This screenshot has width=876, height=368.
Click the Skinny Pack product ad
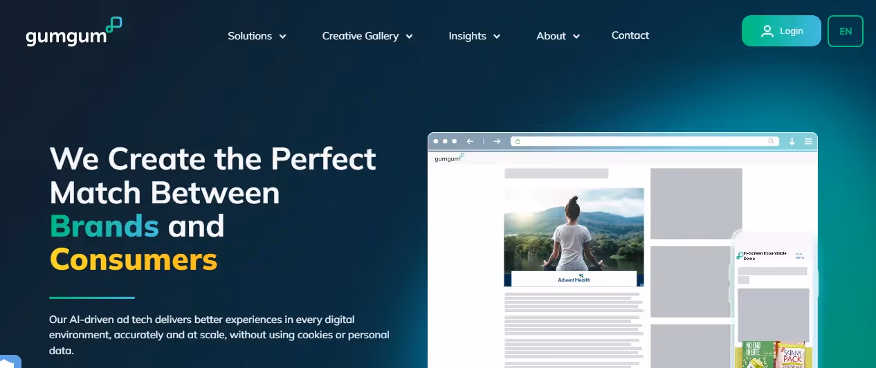coord(790,355)
